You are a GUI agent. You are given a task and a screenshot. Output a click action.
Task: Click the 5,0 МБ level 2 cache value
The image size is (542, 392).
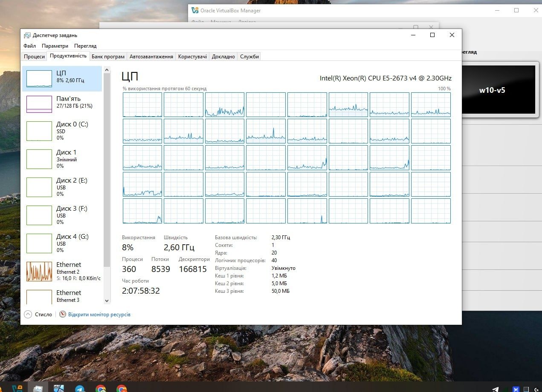(x=279, y=283)
